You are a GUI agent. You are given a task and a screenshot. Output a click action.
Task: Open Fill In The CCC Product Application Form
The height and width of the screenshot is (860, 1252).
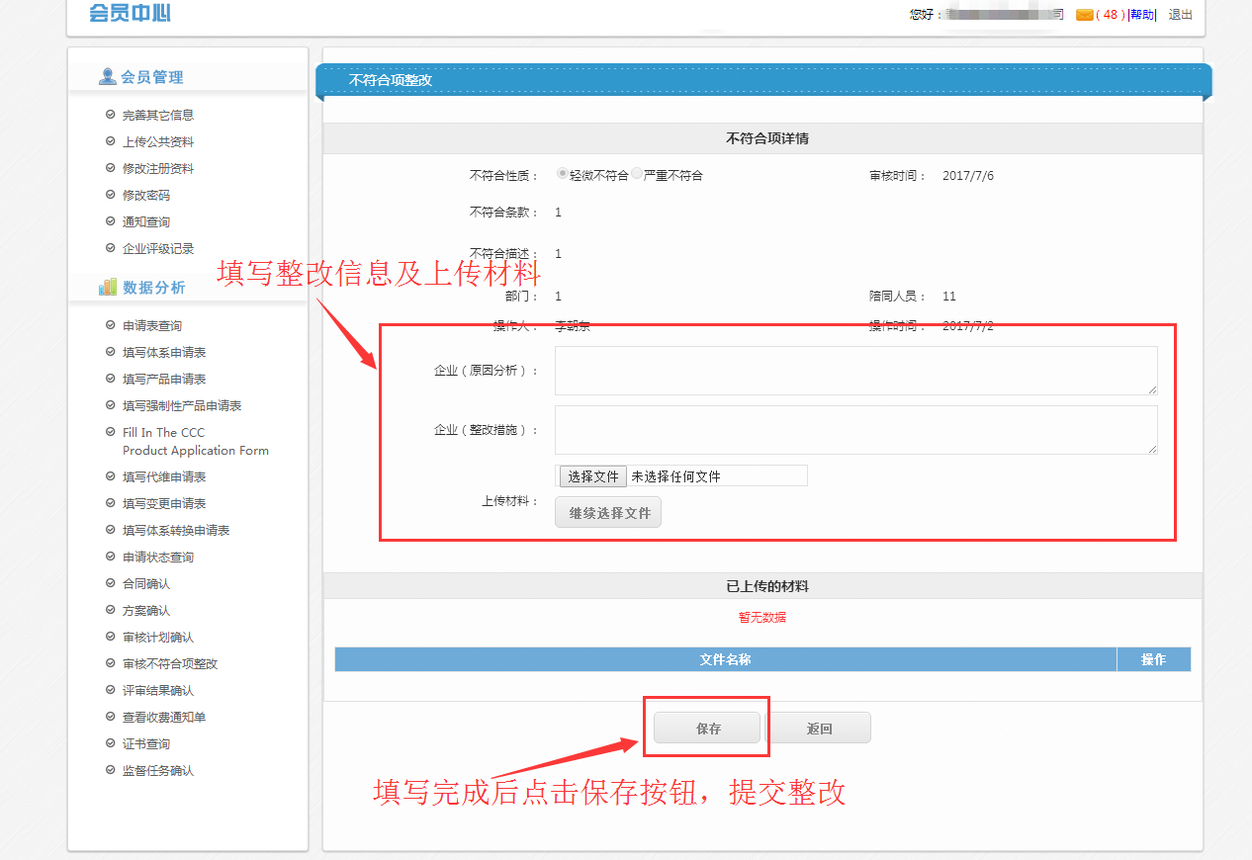[x=195, y=442]
